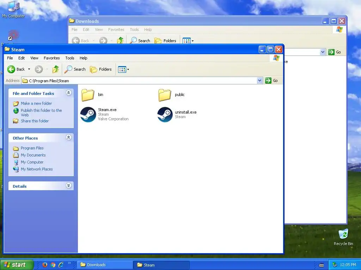361x270 pixels.
Task: Go up one folder level in Steam window
Action: click(55, 69)
